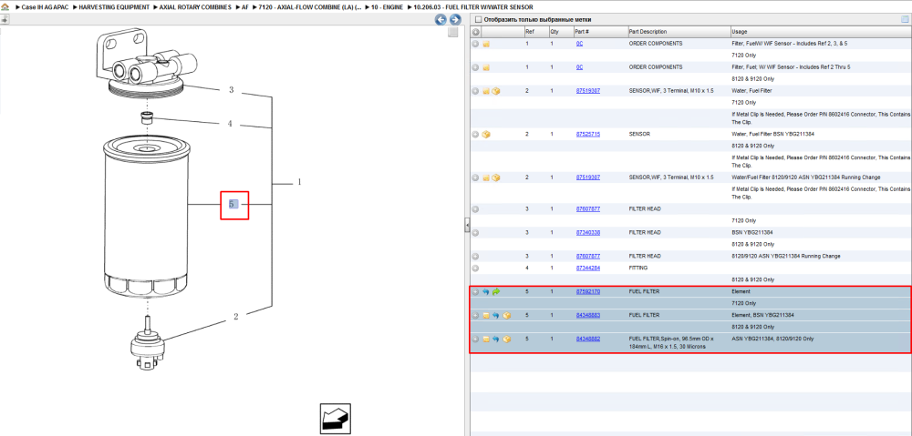Click the expand-all circle in table header
The image size is (912, 436).
[x=475, y=32]
